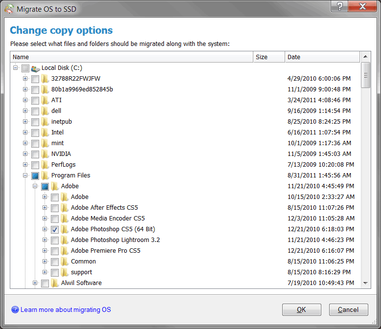Click the help question-mark icon in title bar

(339, 6)
